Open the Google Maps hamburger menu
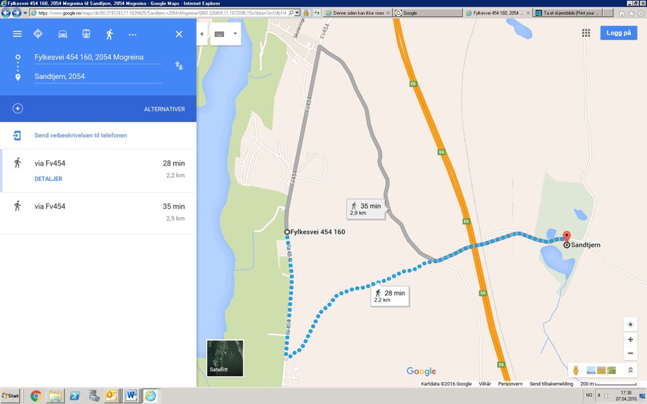647x404 pixels. pyautogui.click(x=17, y=34)
